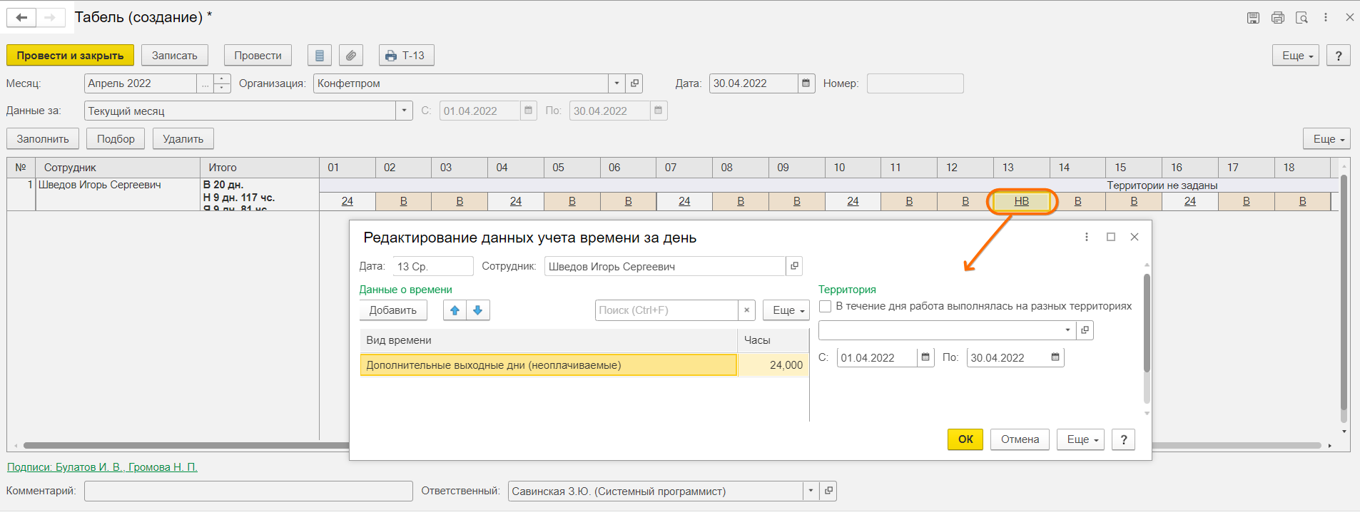Image resolution: width=1360 pixels, height=515 pixels.
Task: Click the printer icon in title bar
Action: click(x=1277, y=18)
